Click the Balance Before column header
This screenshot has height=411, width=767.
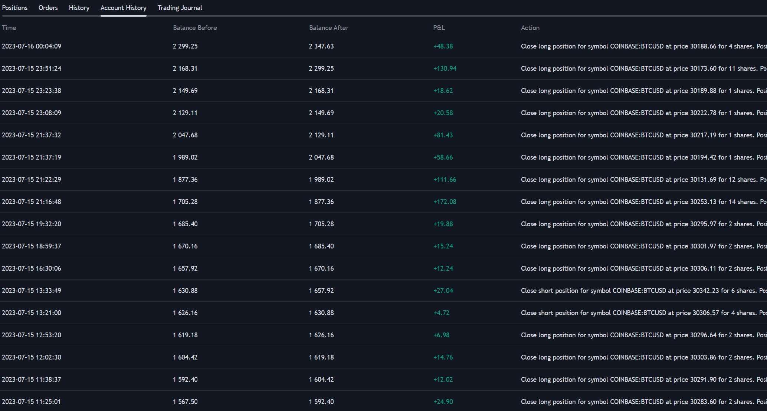click(195, 28)
